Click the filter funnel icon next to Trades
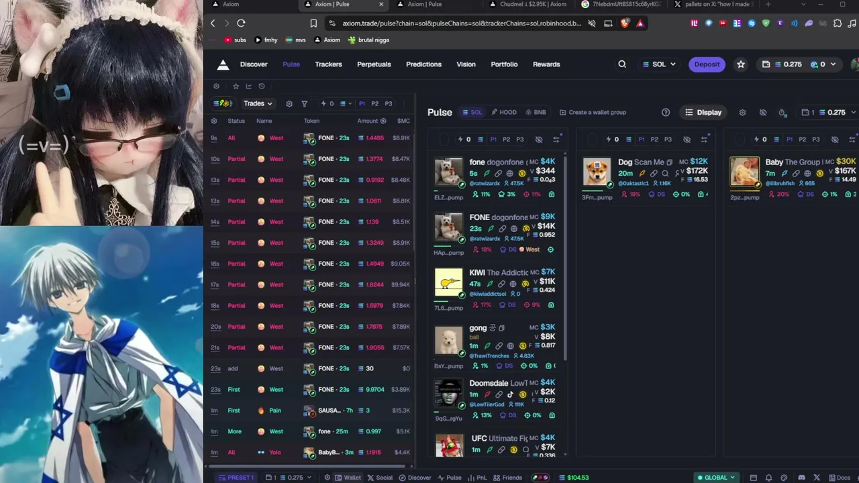Image resolution: width=859 pixels, height=483 pixels. coord(304,104)
